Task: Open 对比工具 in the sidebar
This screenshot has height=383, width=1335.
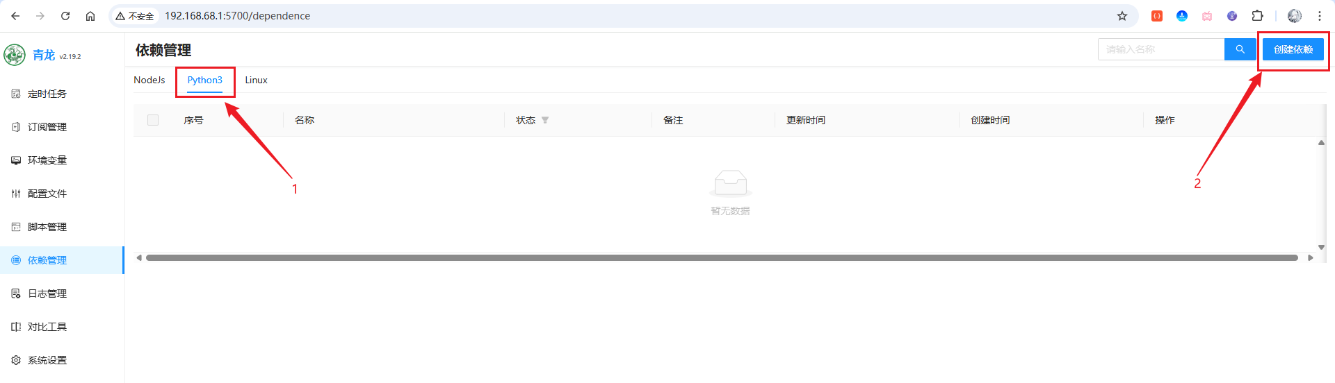Action: pos(47,327)
